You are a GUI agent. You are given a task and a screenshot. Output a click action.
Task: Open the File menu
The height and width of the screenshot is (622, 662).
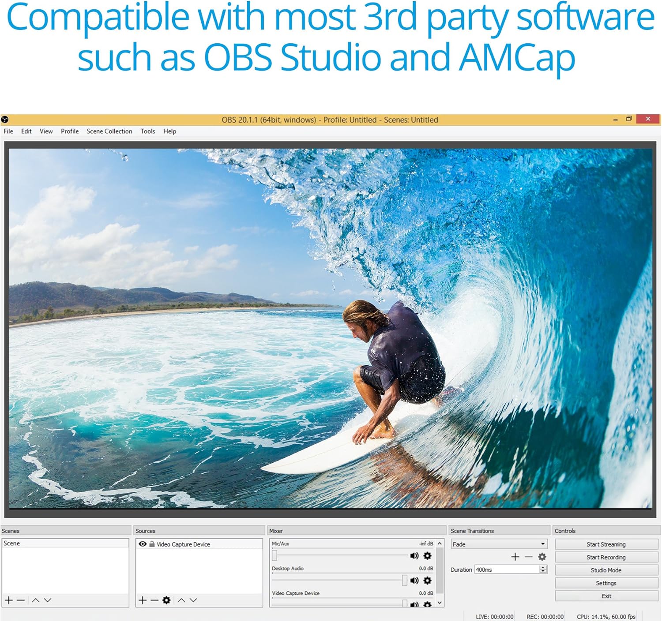8,131
